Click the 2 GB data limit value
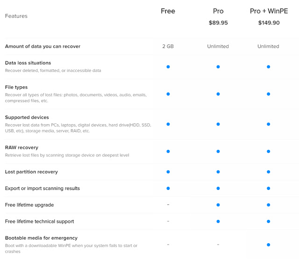 coord(168,46)
